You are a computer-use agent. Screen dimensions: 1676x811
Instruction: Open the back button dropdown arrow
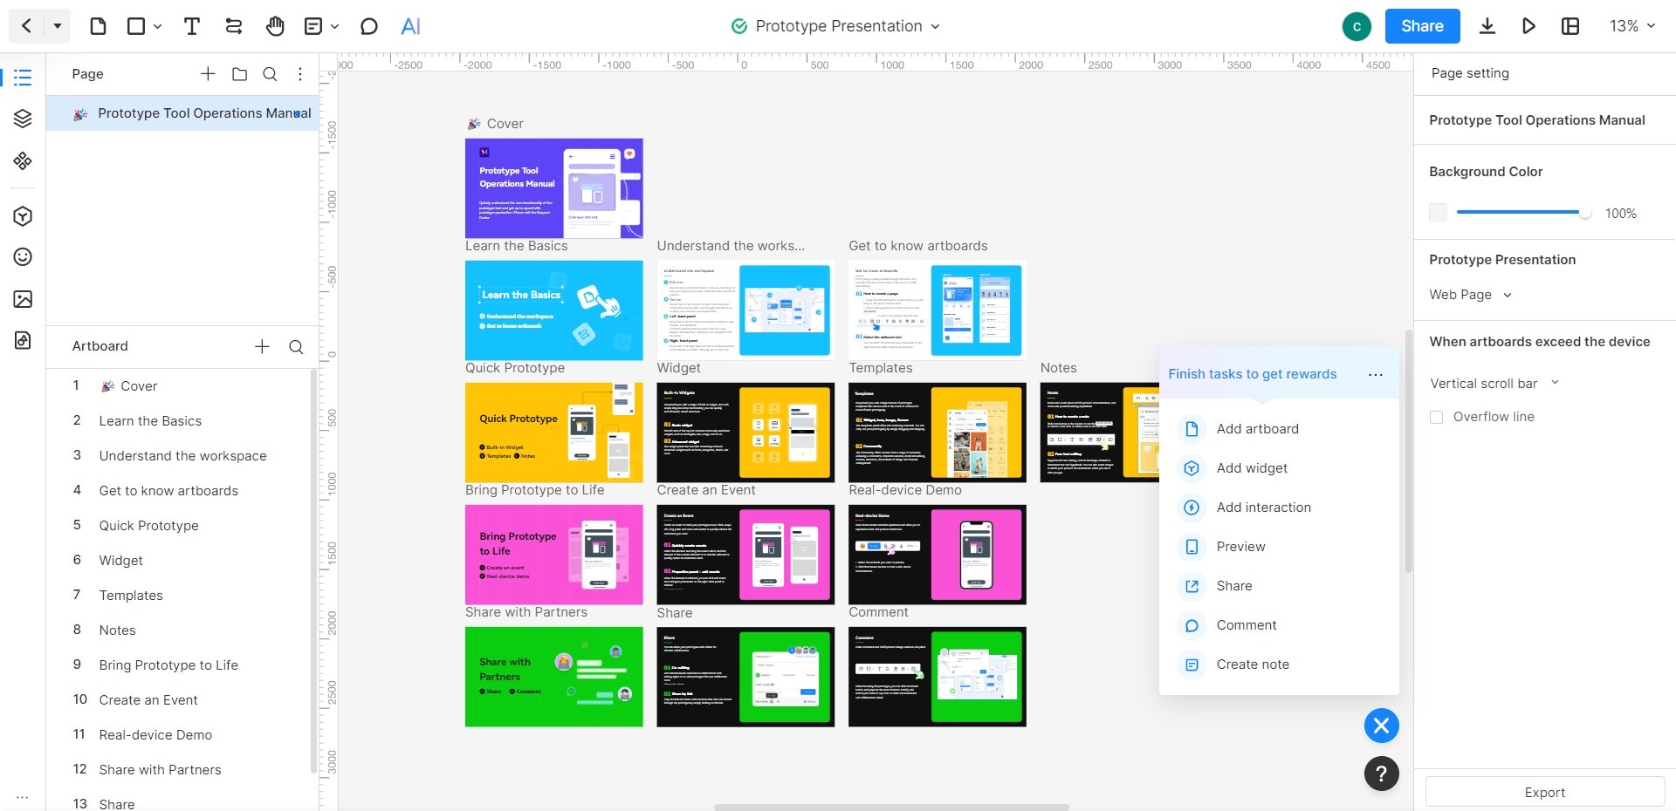pos(58,26)
